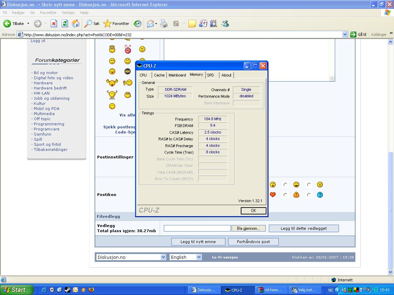Select radio button for angry post icon
394x295 pixels.
[x=309, y=185]
